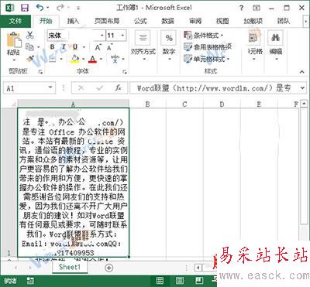
Task: Open the 编辑 editing group with binoculars
Action: (x=276, y=46)
